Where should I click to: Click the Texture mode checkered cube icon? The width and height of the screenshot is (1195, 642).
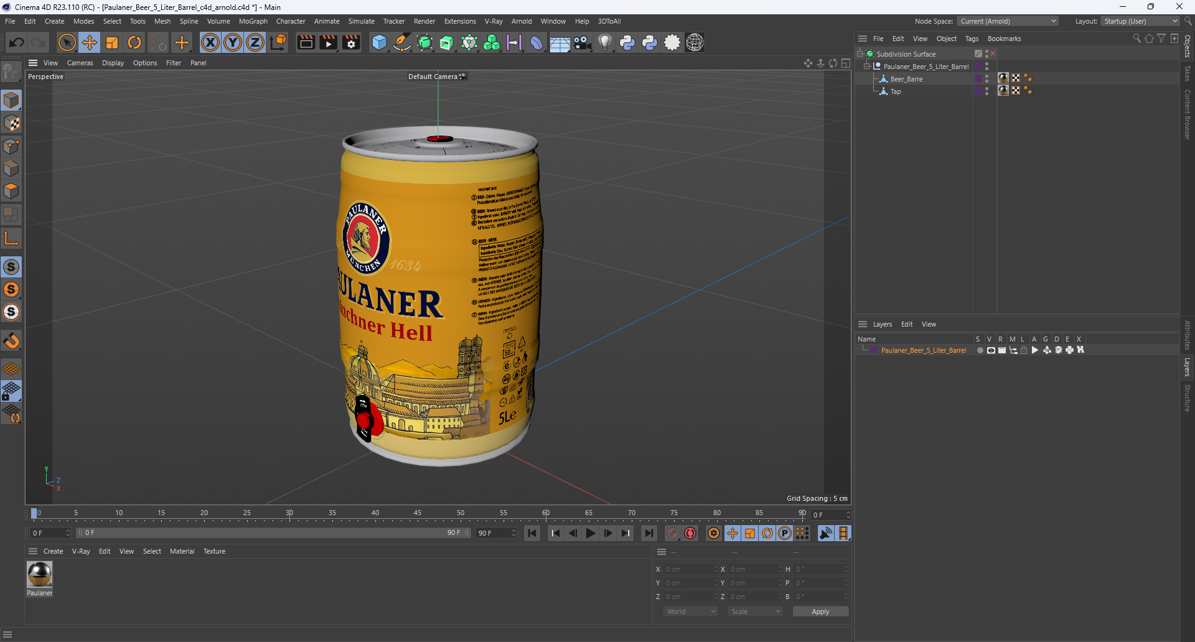[x=11, y=123]
